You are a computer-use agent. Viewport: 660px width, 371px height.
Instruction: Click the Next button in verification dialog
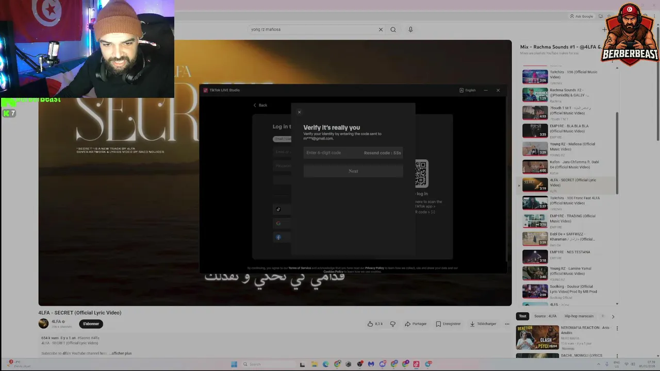point(353,171)
